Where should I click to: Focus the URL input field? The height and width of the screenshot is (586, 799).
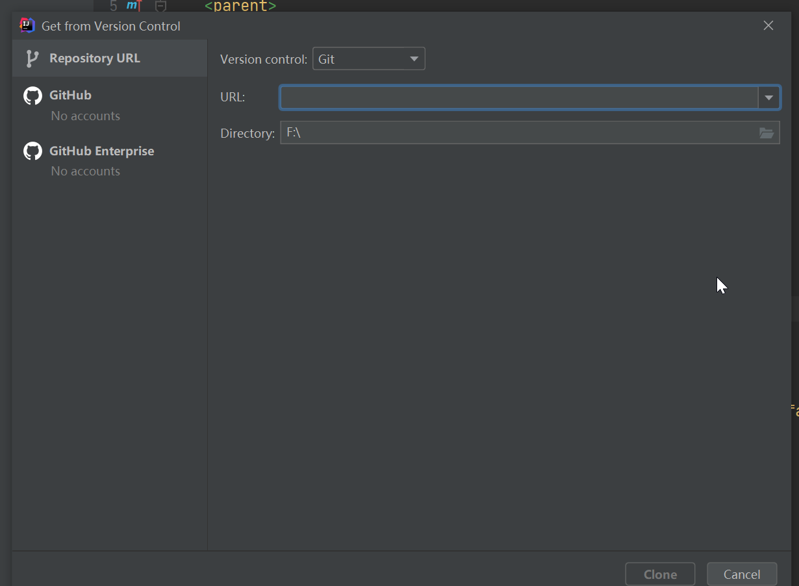click(x=519, y=98)
